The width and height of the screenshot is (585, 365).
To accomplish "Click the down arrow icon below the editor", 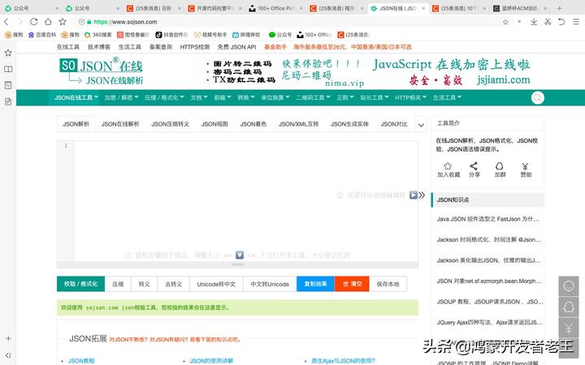I will (x=240, y=255).
